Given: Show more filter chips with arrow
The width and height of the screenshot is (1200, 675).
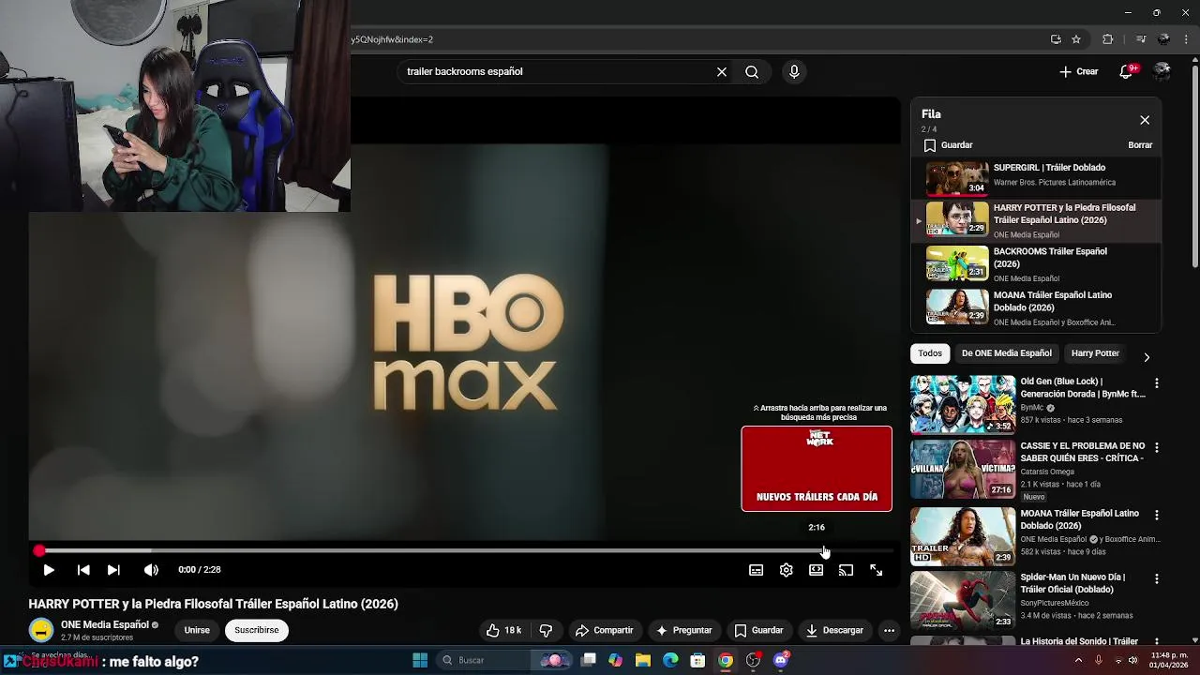Looking at the screenshot, I should 1146,356.
